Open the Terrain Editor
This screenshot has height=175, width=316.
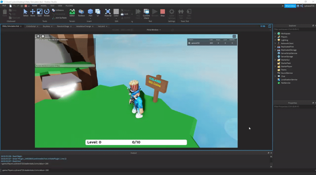(x=72, y=13)
